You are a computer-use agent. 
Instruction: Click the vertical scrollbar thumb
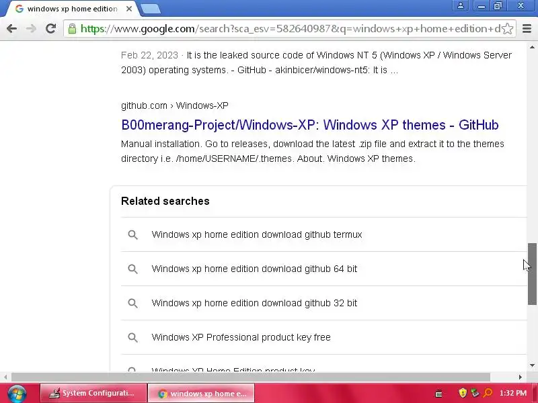point(532,274)
